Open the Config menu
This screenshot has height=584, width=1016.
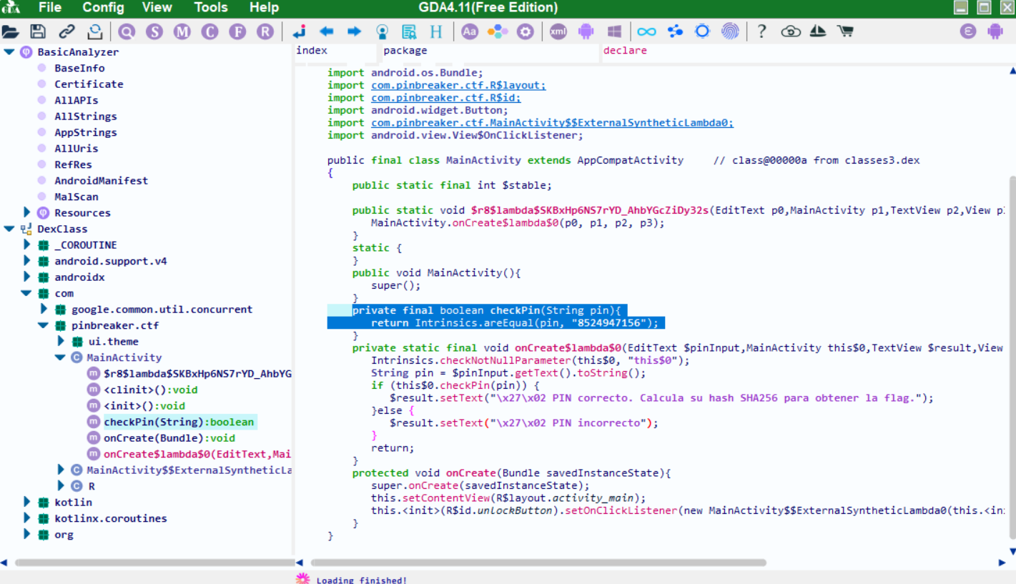103,8
